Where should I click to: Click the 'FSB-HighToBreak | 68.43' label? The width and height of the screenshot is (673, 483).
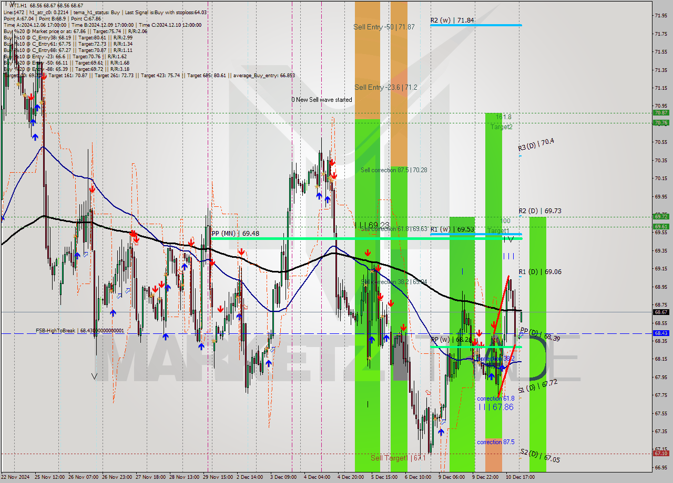coord(80,331)
